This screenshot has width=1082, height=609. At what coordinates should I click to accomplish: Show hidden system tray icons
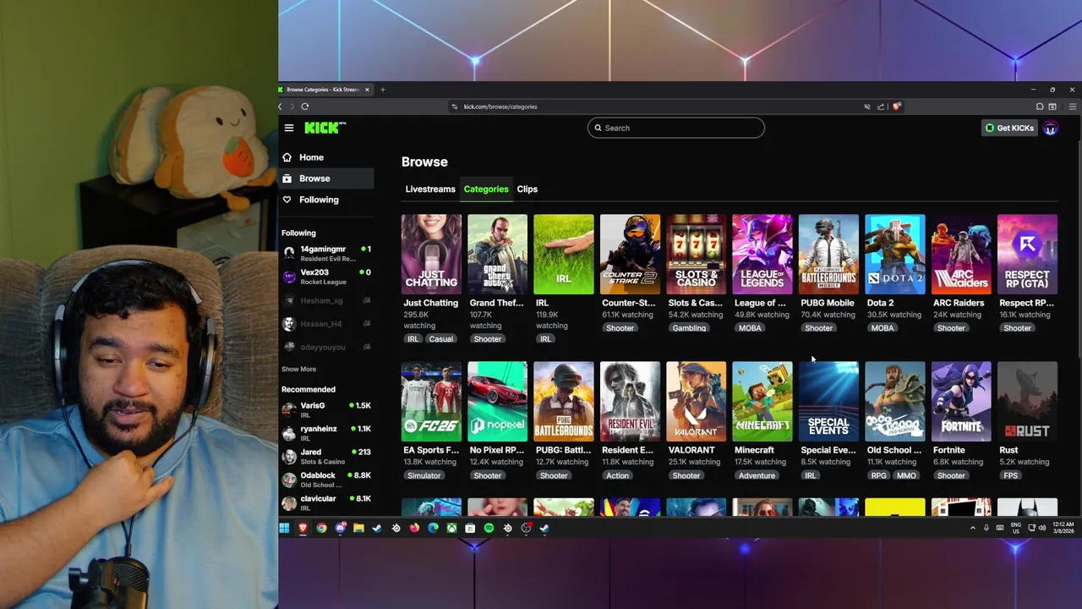(x=972, y=528)
